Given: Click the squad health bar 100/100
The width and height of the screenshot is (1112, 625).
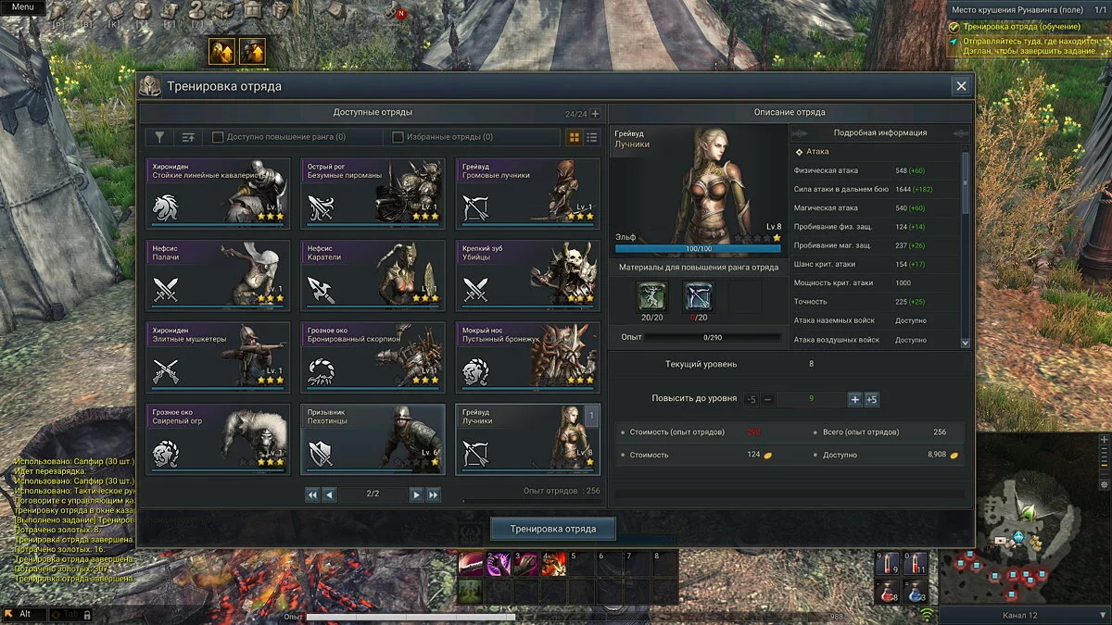Looking at the screenshot, I should click(x=698, y=248).
